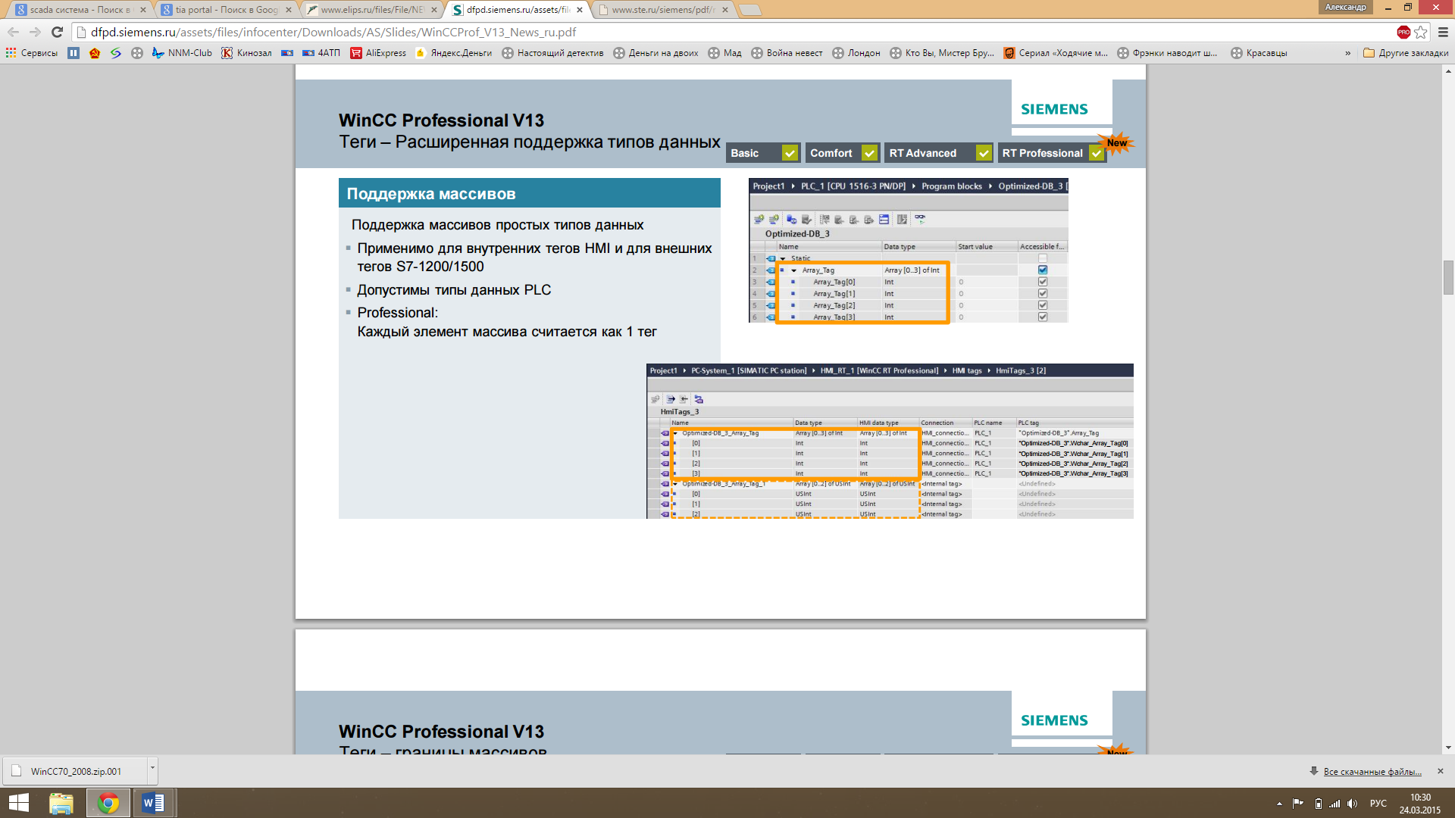Bookmark the page with the star icon

(x=1421, y=32)
